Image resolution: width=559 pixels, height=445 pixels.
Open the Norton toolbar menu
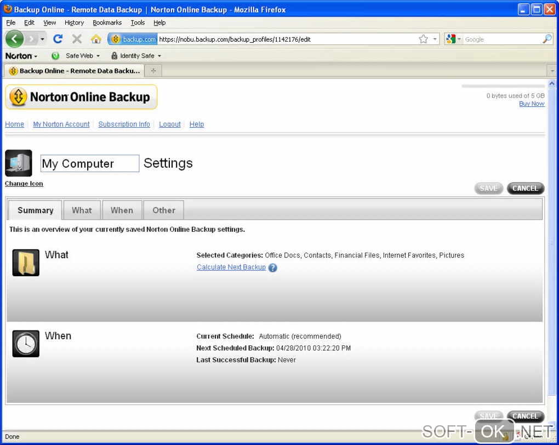click(21, 56)
